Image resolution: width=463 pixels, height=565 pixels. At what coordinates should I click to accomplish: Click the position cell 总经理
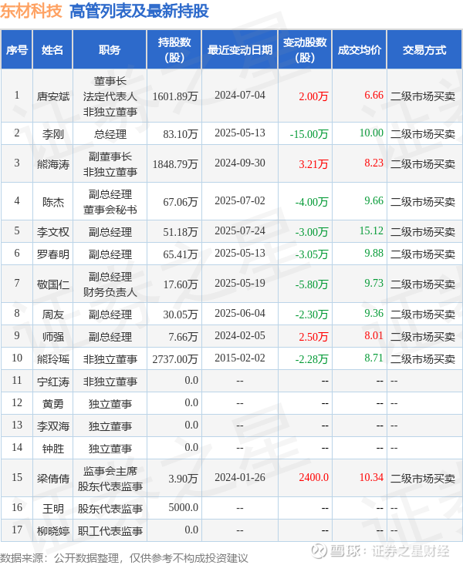click(110, 134)
